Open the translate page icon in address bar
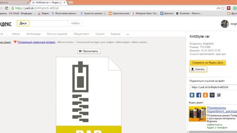Image resolution: width=237 pixels, height=133 pixels. tap(218, 8)
